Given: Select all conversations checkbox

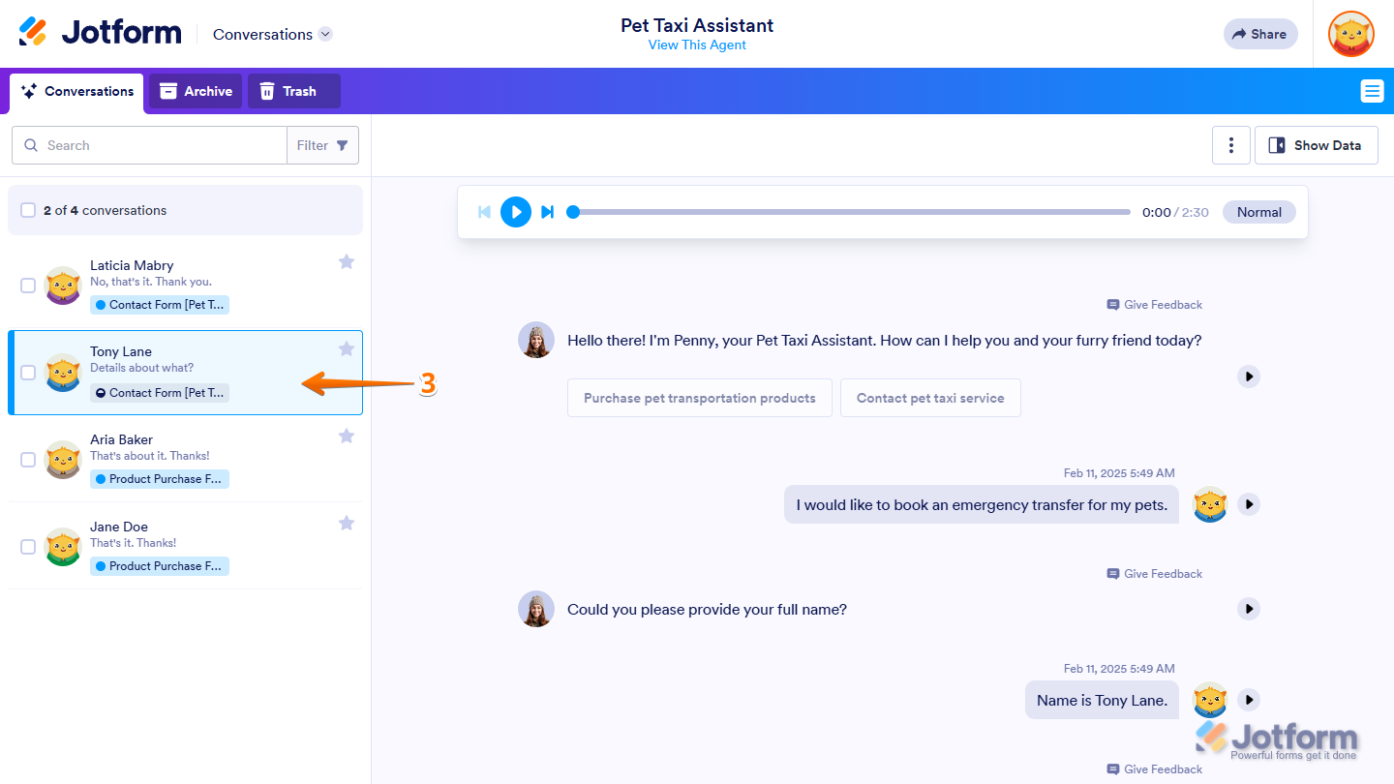Looking at the screenshot, I should point(28,210).
